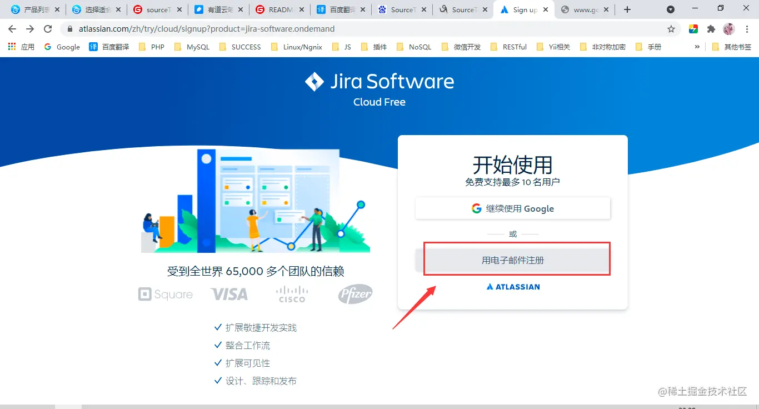Reload the page with the refresh icon

(48, 29)
